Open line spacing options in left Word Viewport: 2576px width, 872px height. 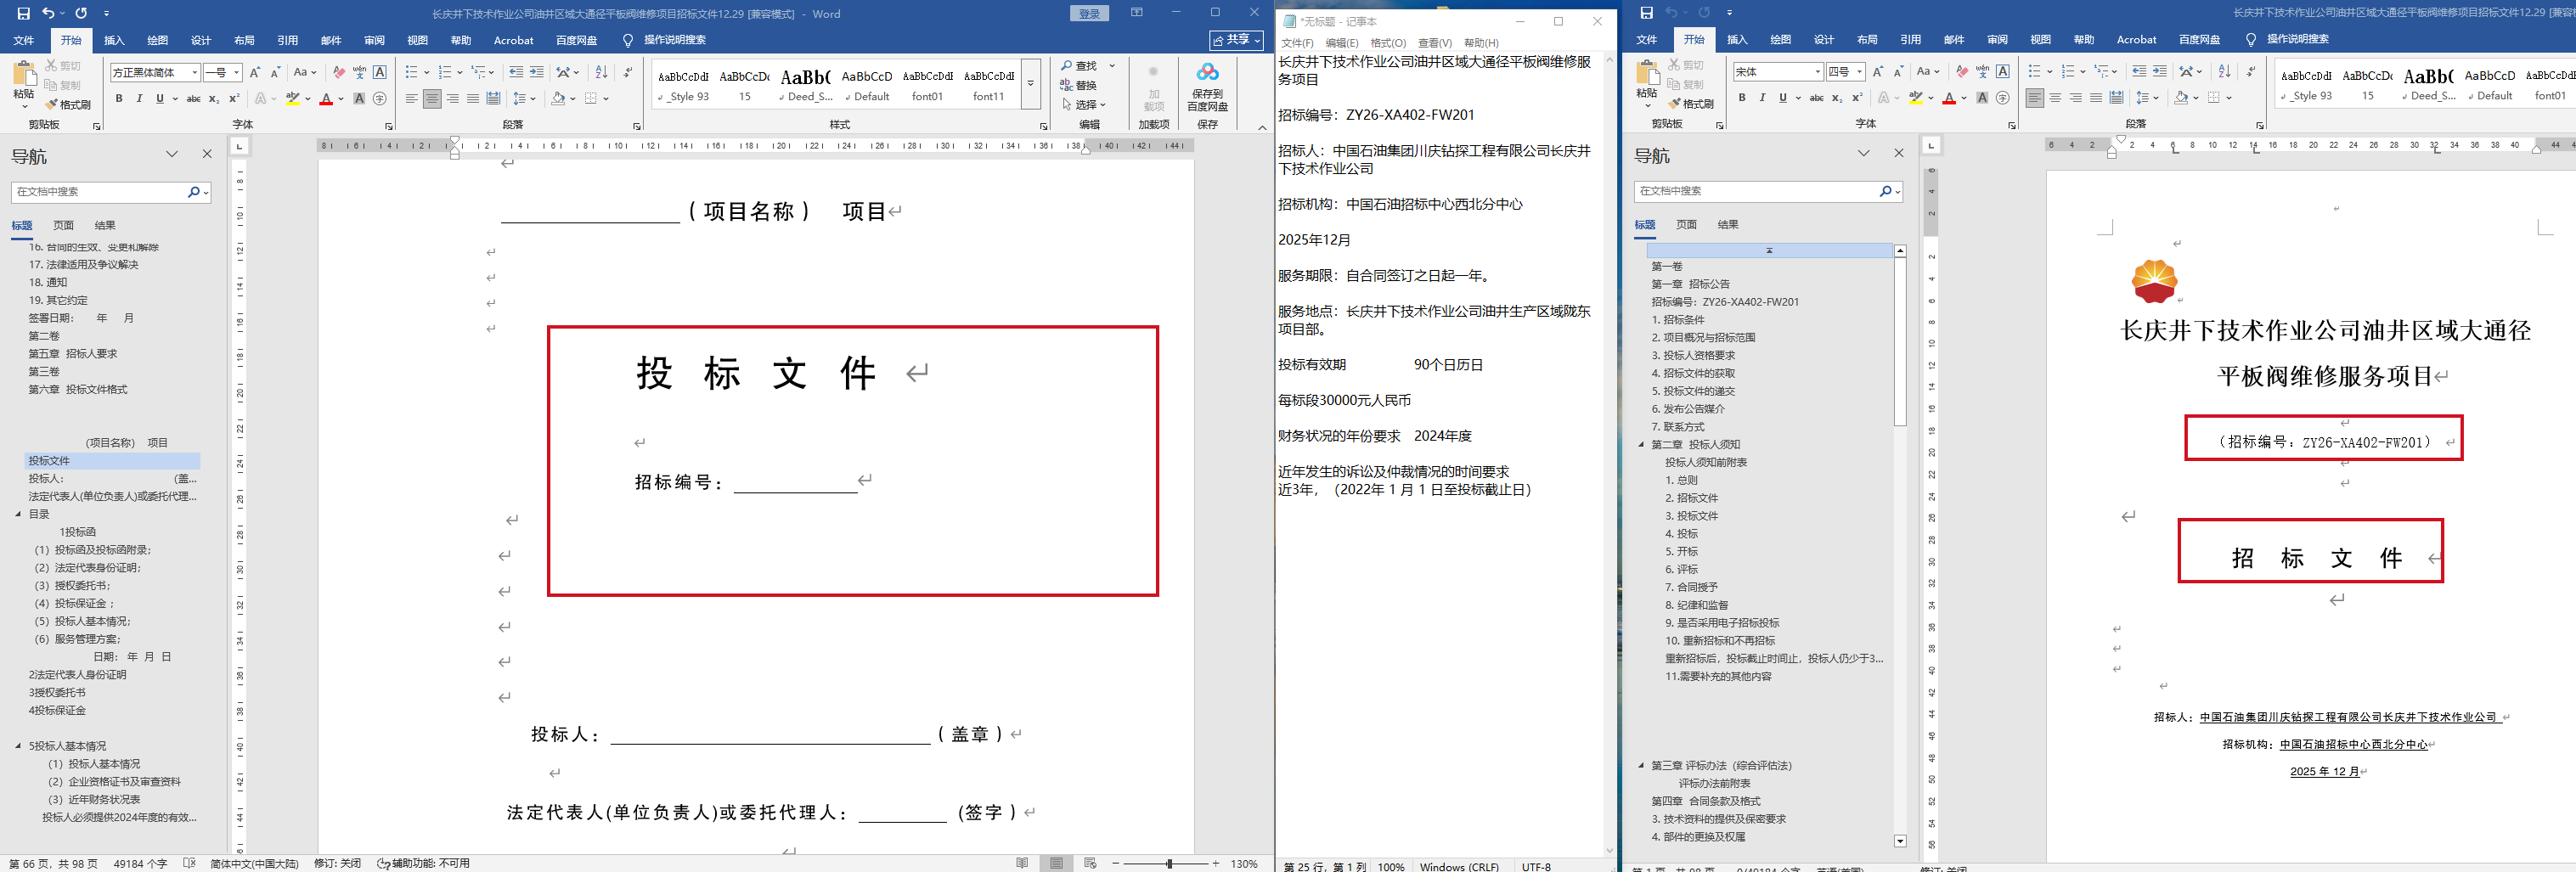pyautogui.click(x=521, y=98)
